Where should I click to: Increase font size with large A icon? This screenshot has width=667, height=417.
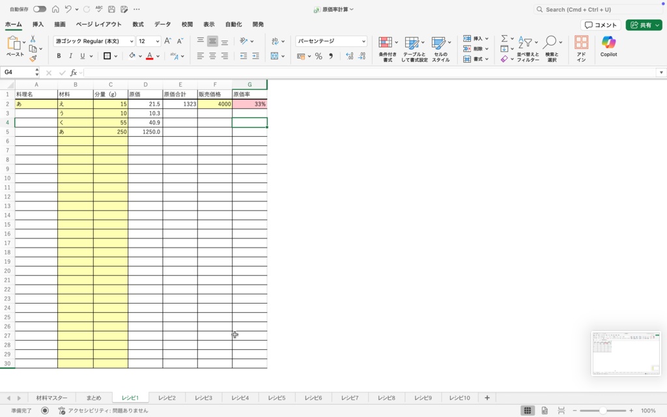point(167,41)
